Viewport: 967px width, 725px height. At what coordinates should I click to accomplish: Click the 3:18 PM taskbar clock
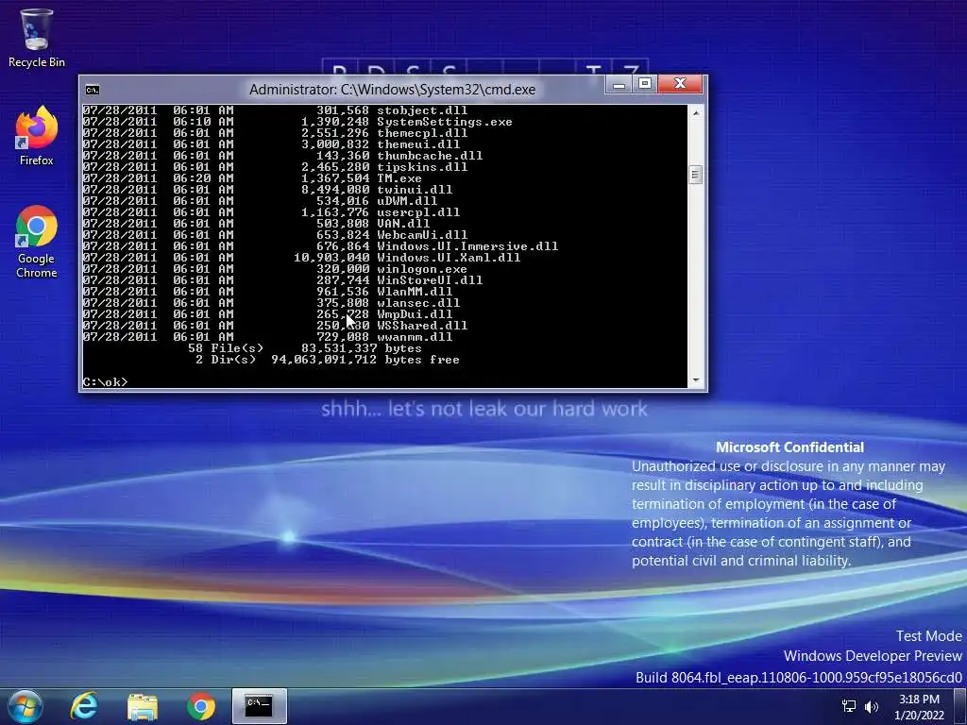919,707
